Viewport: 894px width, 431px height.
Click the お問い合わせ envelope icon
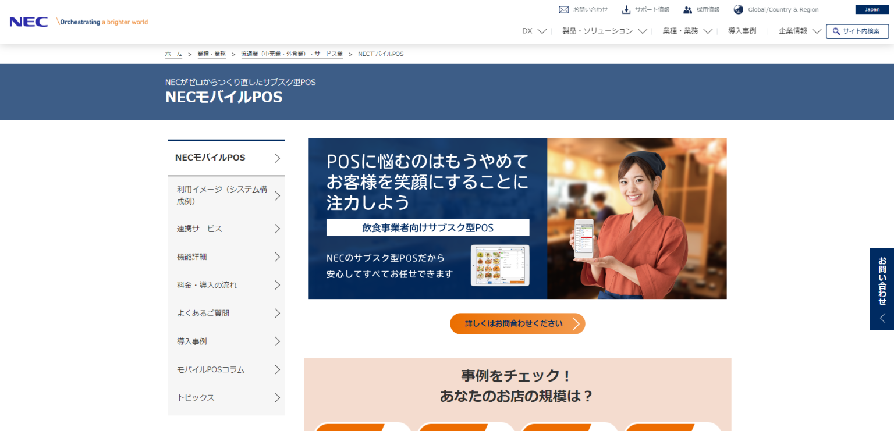click(563, 9)
